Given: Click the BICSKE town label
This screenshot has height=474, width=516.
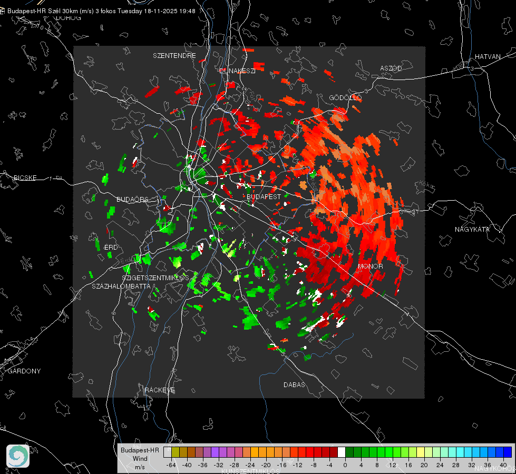Looking at the screenshot, I should (25, 177).
